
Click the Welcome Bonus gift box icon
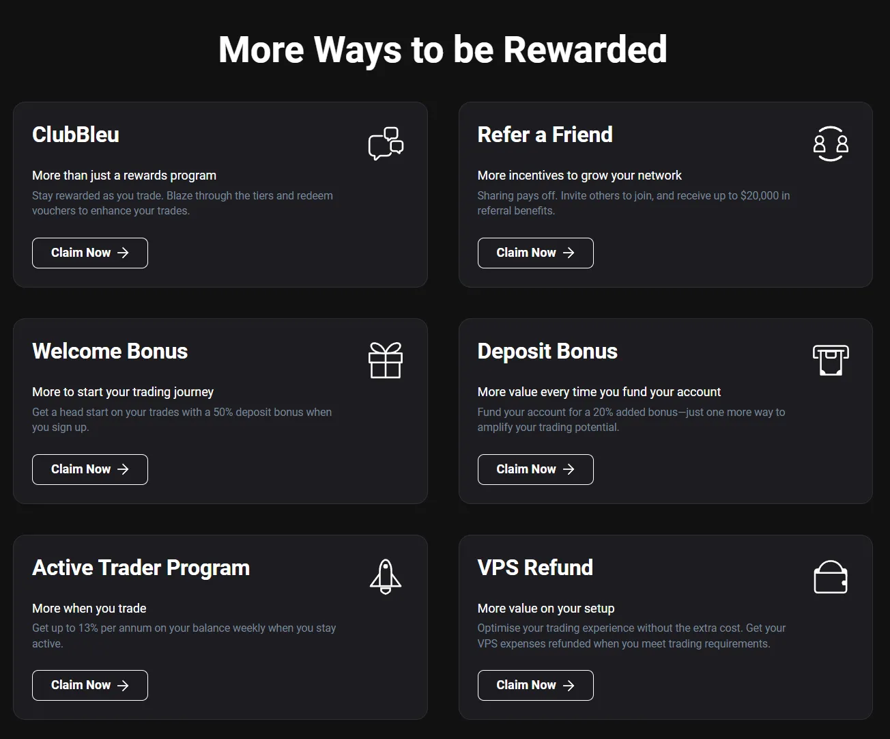coord(386,360)
